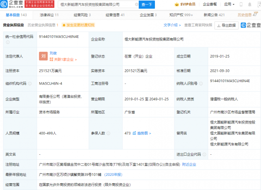The height and width of the screenshot is (190, 261).
Task: Open the 趋势图 link for 参保人数
Action: pyautogui.click(x=143, y=134)
